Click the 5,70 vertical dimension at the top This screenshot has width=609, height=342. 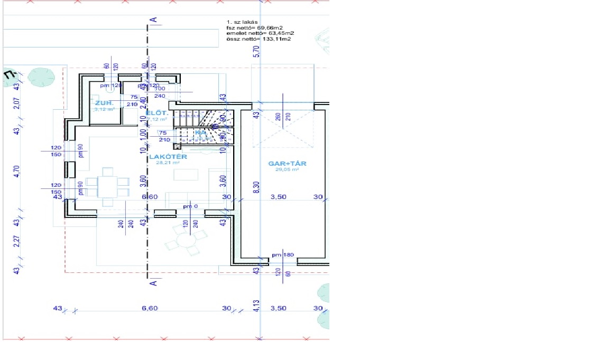[x=256, y=51]
